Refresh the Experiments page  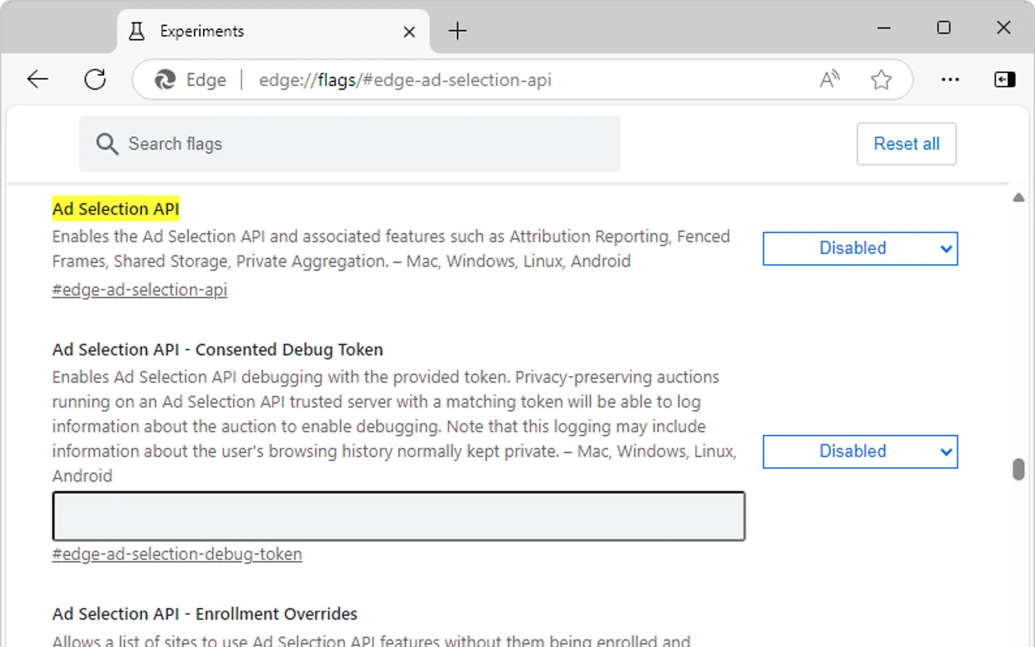tap(95, 79)
